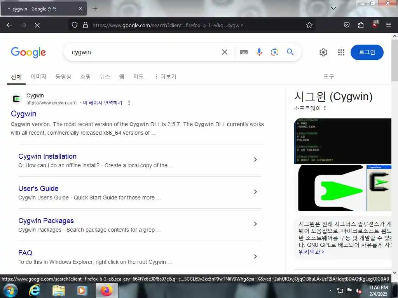Open the Pocket save icon
Screen dimensions: 398x298
(x=346, y=25)
